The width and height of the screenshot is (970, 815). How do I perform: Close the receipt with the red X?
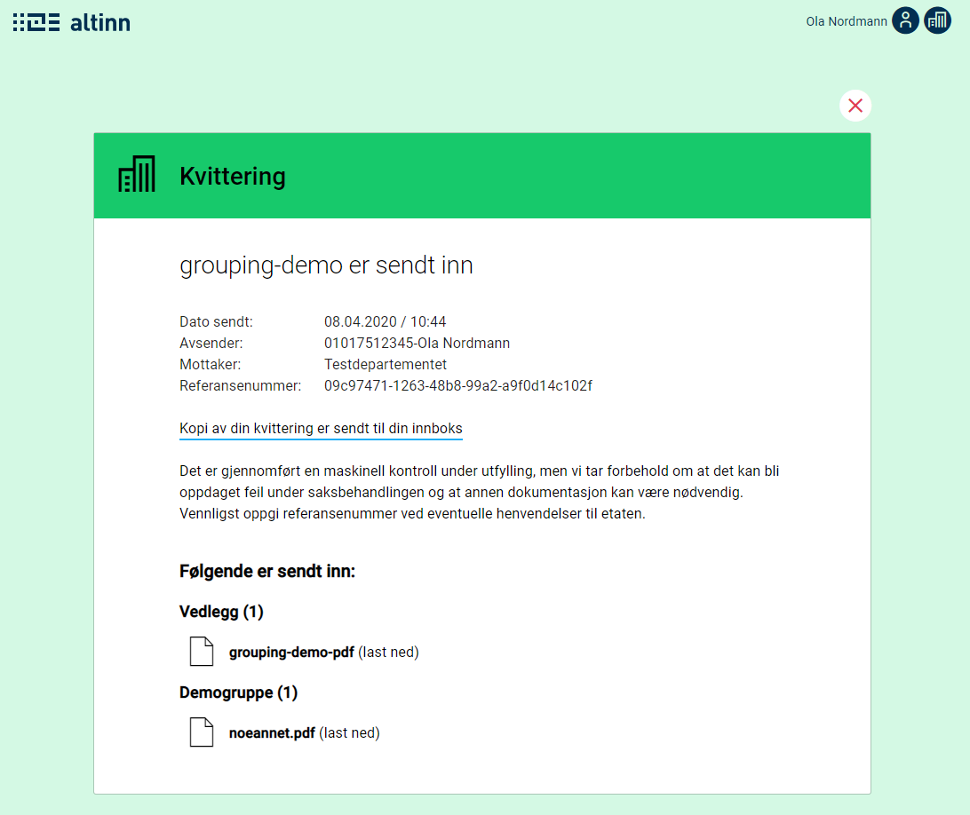[855, 106]
